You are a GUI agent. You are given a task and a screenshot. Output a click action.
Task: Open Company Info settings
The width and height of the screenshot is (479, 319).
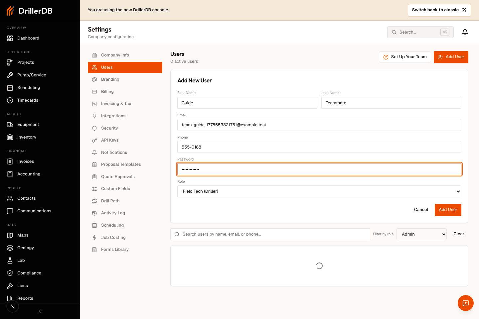(x=125, y=55)
